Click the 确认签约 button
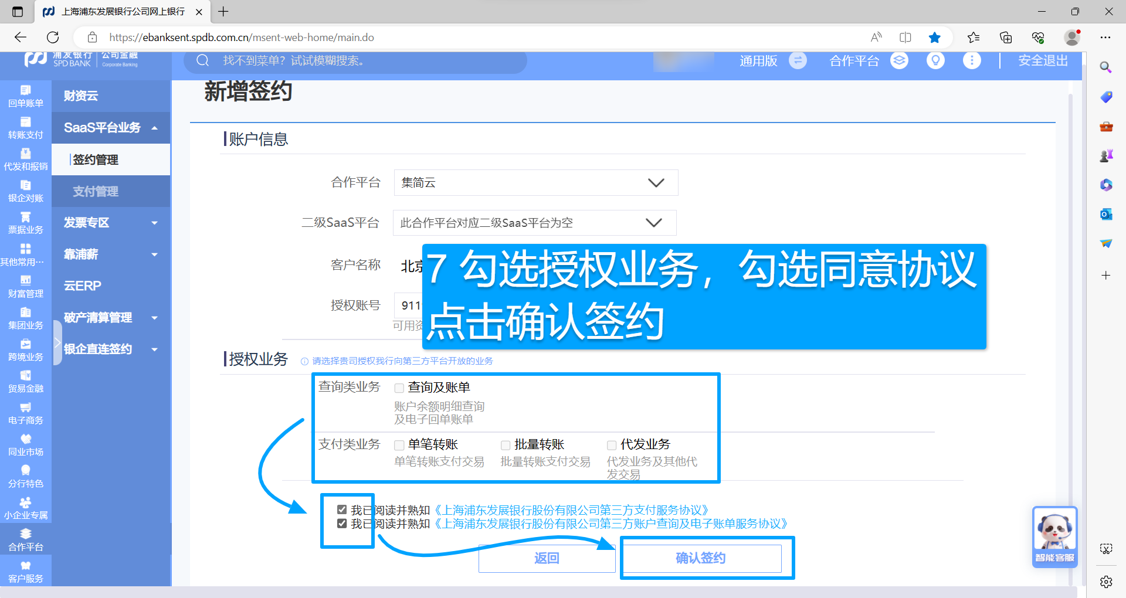 pos(701,558)
